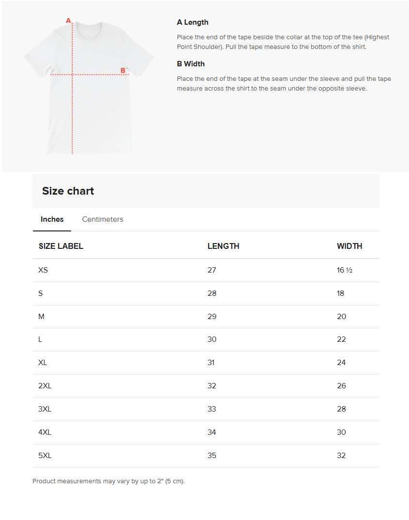Image resolution: width=409 pixels, height=520 pixels.
Task: Click the t-shirt measurement diagram
Action: (89, 86)
